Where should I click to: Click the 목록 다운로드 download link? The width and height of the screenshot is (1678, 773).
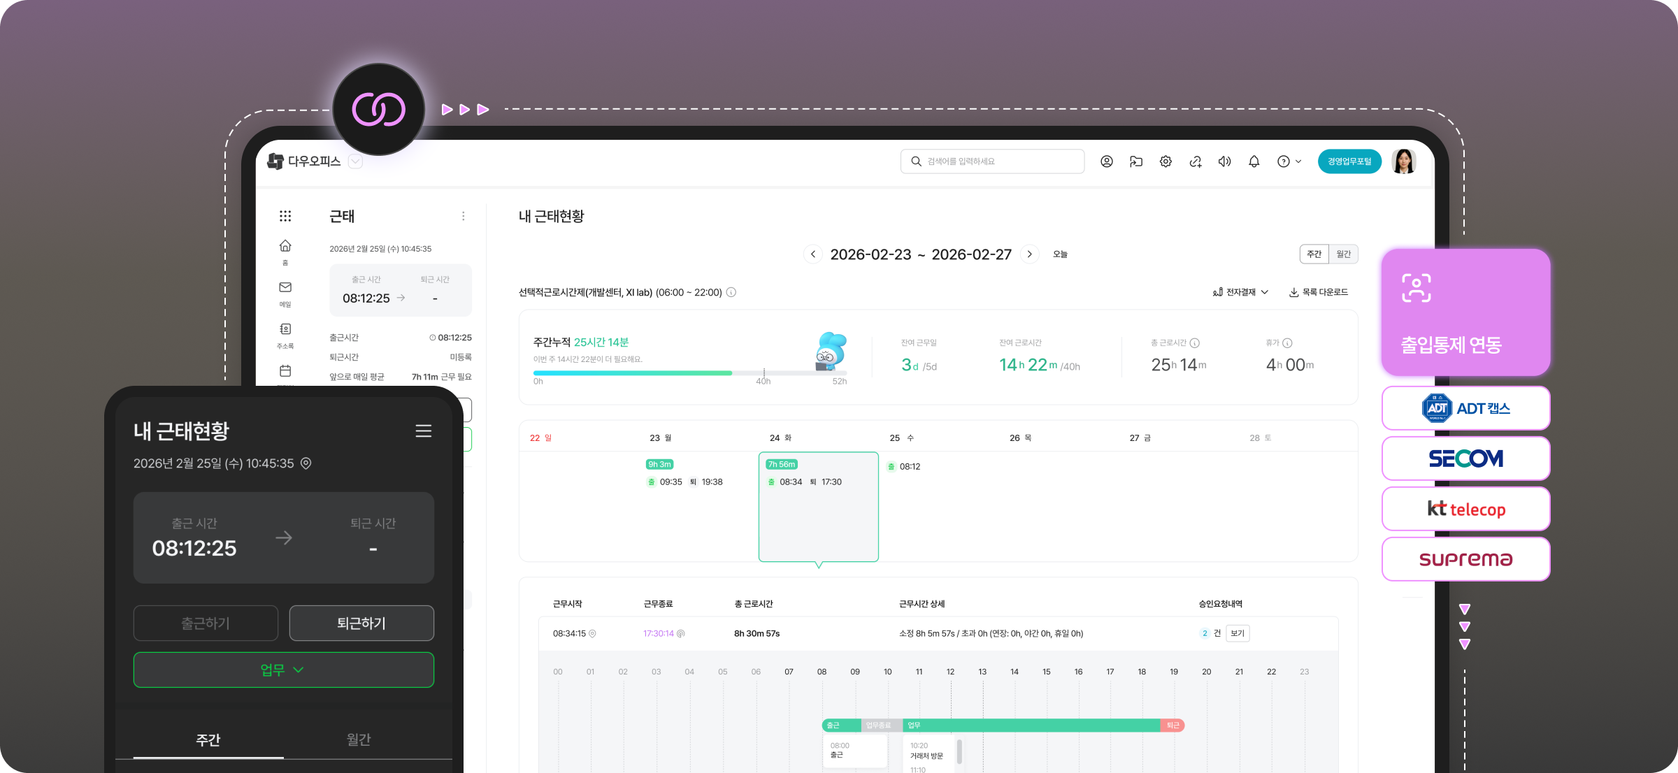1319,292
